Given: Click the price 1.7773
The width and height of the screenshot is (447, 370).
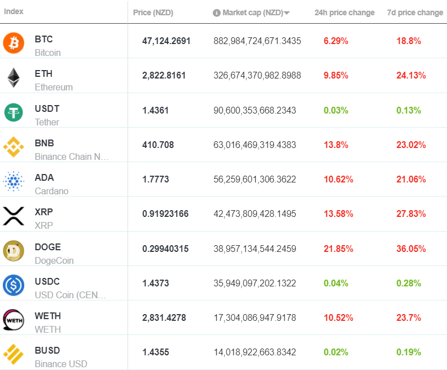Looking at the screenshot, I should pyautogui.click(x=156, y=179).
